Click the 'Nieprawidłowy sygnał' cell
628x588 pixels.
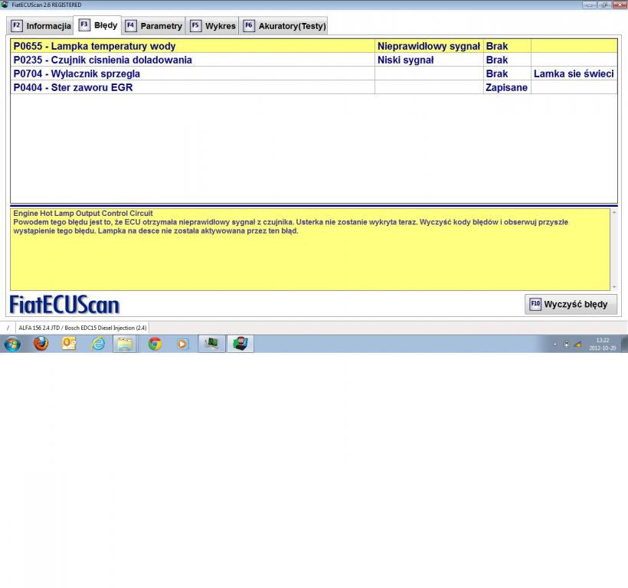pyautogui.click(x=429, y=46)
